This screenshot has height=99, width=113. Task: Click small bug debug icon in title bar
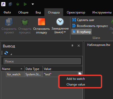click(18, 4)
